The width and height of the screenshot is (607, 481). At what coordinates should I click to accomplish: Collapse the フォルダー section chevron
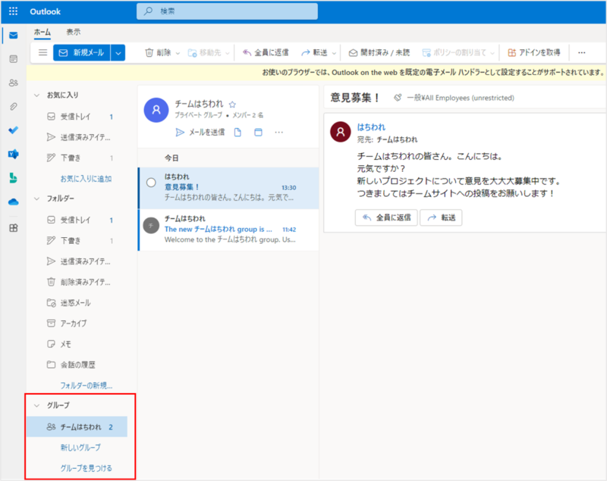(x=36, y=198)
